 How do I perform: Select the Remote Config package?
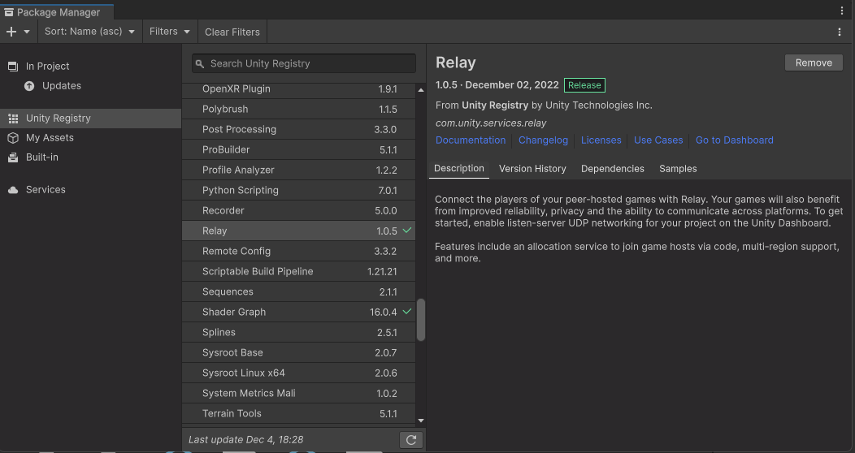[299, 251]
